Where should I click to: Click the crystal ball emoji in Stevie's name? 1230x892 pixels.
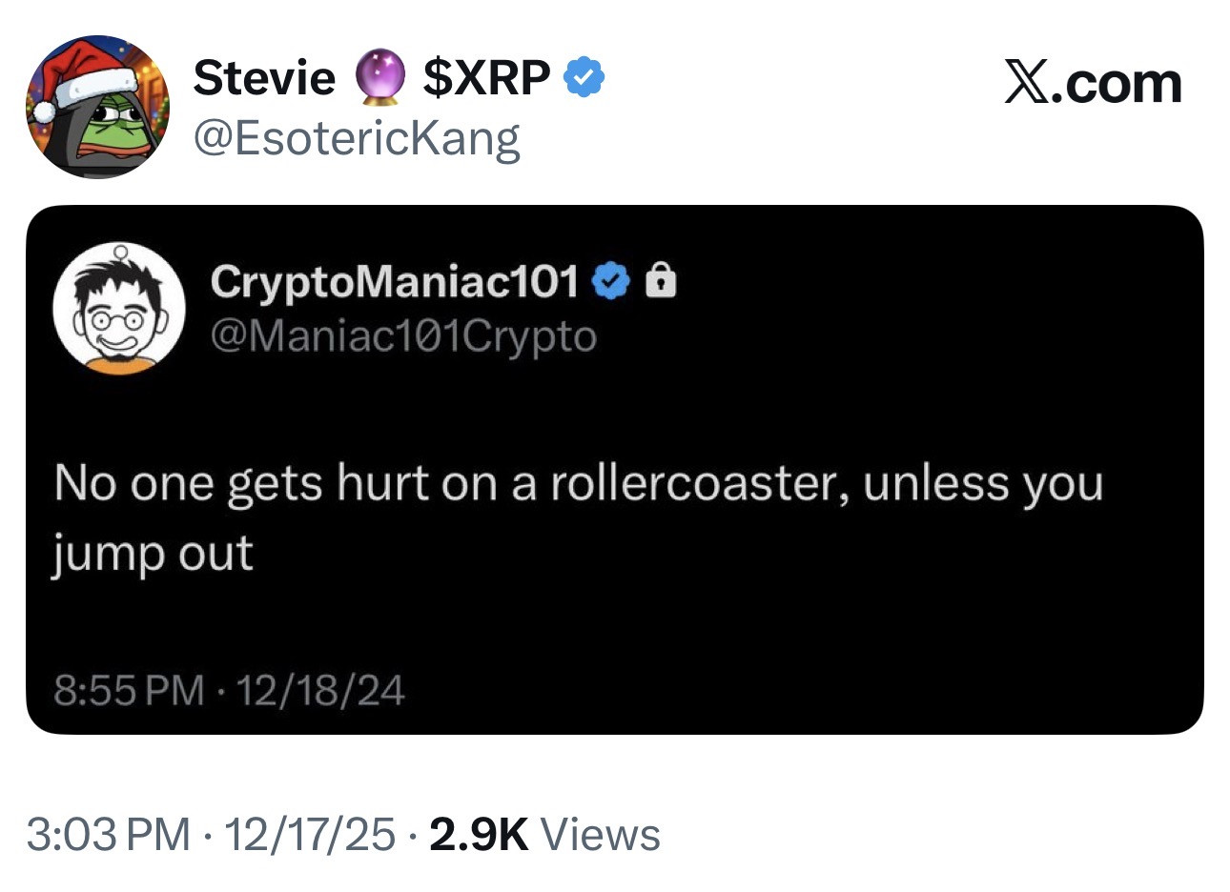[379, 77]
